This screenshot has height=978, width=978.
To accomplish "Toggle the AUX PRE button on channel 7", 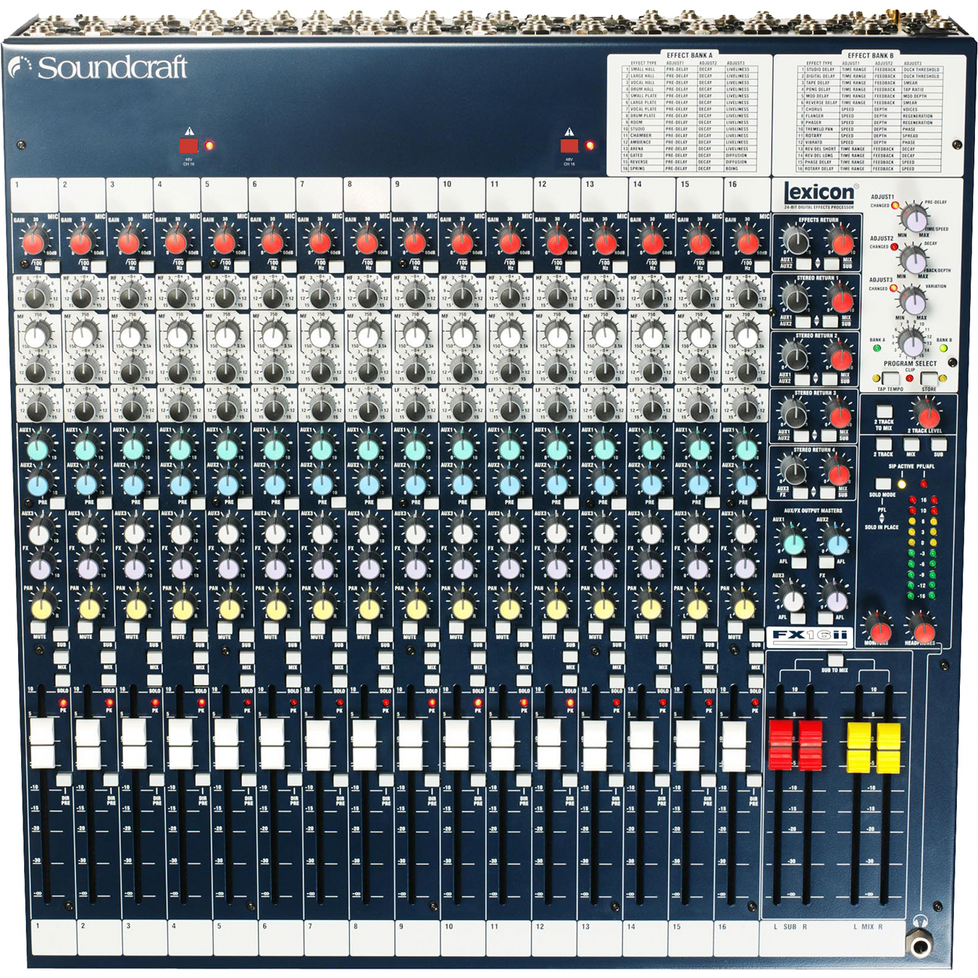I will point(339,502).
